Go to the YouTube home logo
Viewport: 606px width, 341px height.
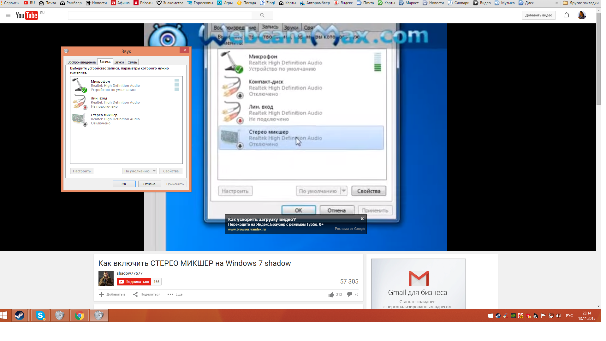27,15
